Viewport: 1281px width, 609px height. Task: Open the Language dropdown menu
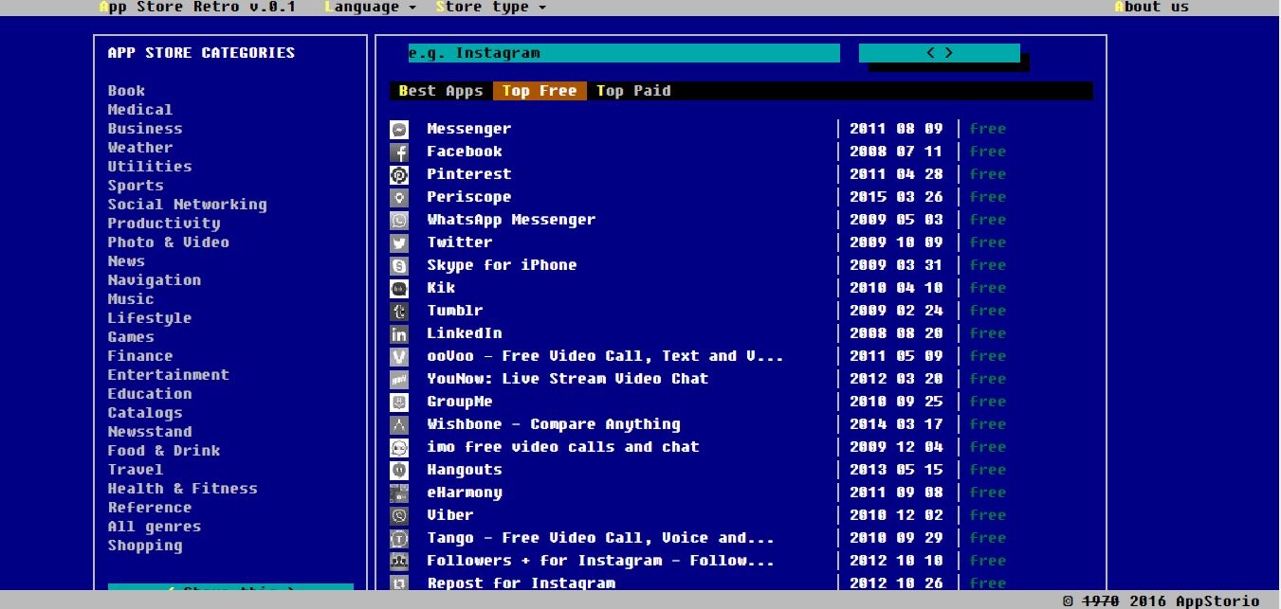click(x=371, y=7)
